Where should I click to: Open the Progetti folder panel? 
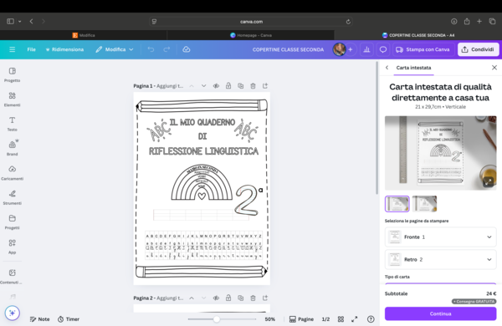13,222
